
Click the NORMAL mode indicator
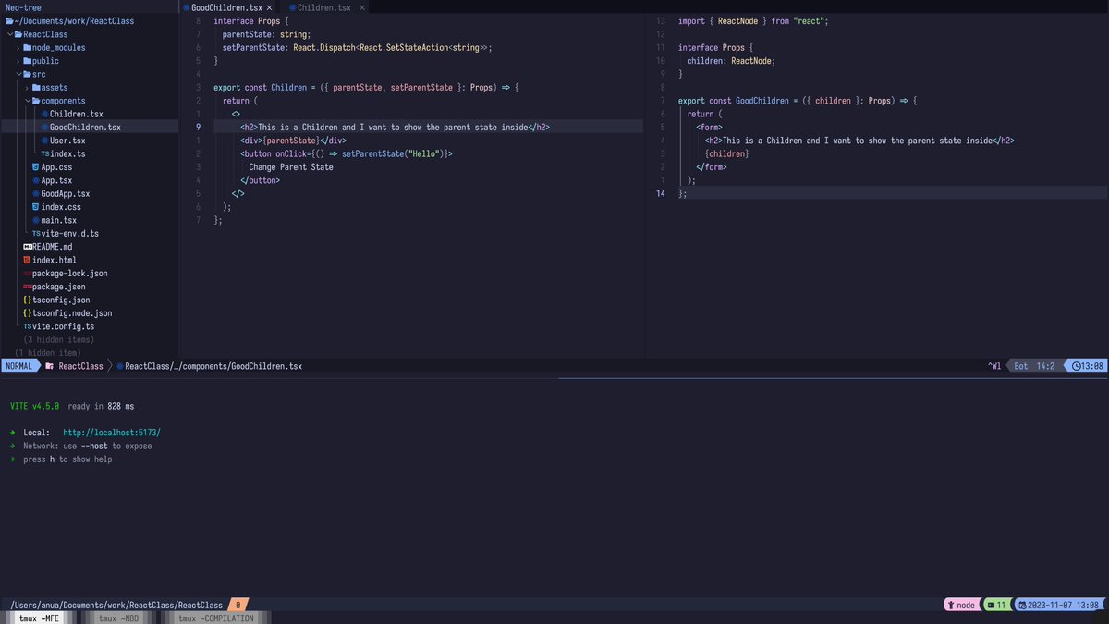point(19,366)
